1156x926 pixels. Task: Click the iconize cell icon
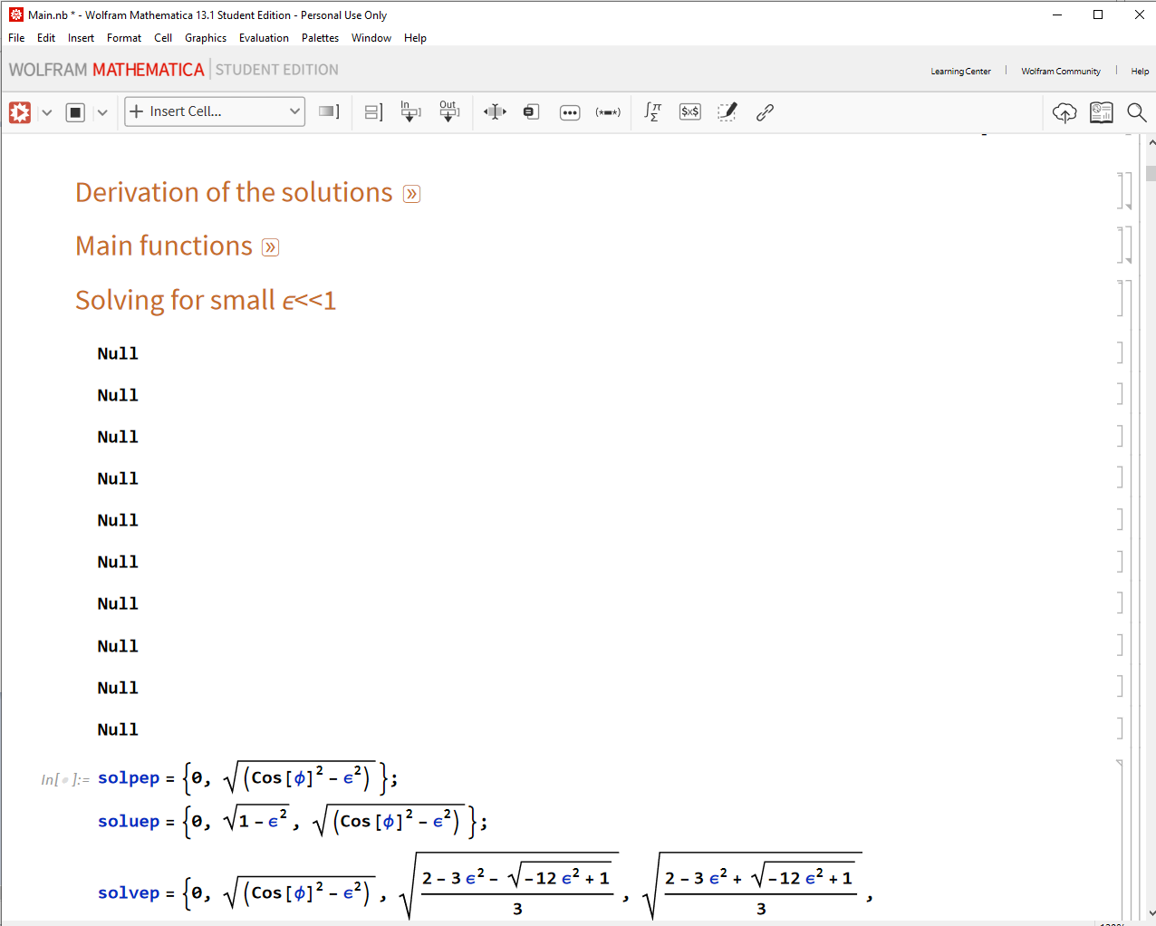click(x=532, y=112)
